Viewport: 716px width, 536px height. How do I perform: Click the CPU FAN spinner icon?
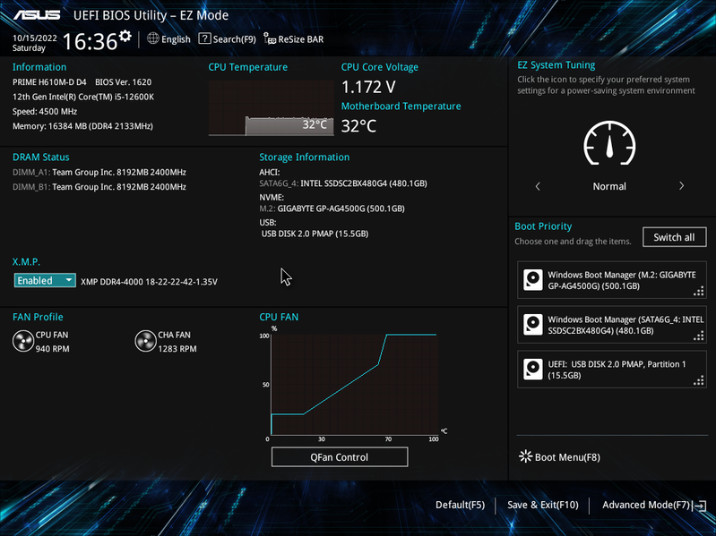click(22, 342)
